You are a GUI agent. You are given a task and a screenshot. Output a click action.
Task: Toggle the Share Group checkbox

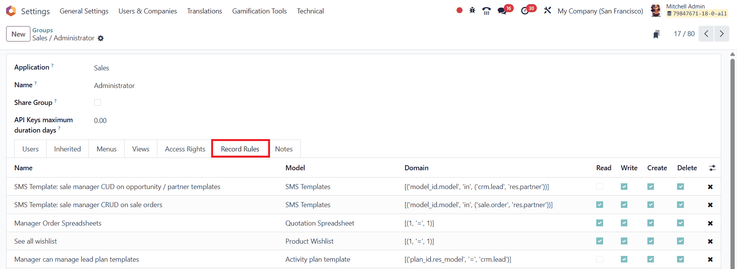pos(97,103)
